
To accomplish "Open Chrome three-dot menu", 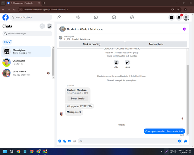I will (x=191, y=10).
